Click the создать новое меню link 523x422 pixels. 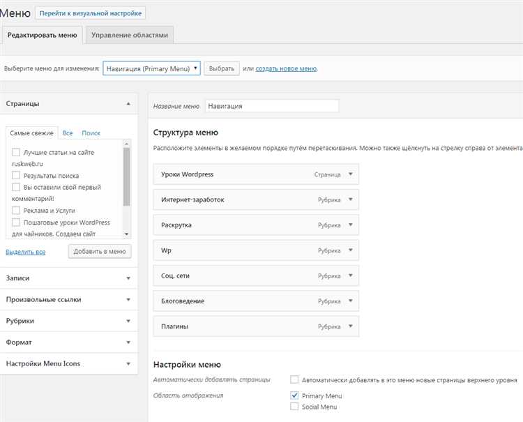click(286, 68)
